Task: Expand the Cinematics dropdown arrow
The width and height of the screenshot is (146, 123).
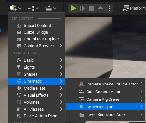Action: [55, 8]
